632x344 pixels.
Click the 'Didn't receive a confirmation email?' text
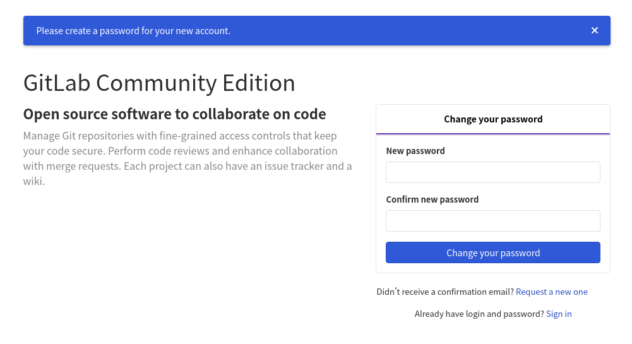(x=445, y=292)
